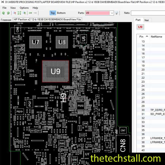Click the green back arrow icon
The width and height of the screenshot is (165, 165).
pyautogui.click(x=31, y=13)
